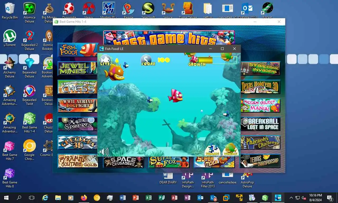Viewport: 338px width, 203px height.
Task: Select cancelledexe desktop icon
Action: click(x=227, y=178)
